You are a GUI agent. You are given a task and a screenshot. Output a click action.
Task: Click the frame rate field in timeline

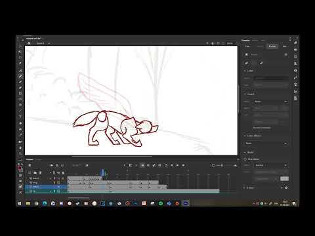tap(77, 165)
